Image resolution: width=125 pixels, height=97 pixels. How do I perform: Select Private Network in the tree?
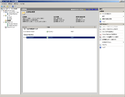pyautogui.click(x=13, y=24)
